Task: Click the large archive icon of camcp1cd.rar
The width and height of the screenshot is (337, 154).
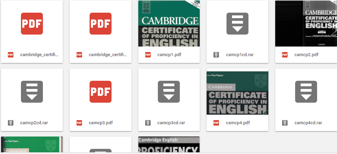Action: [237, 24]
